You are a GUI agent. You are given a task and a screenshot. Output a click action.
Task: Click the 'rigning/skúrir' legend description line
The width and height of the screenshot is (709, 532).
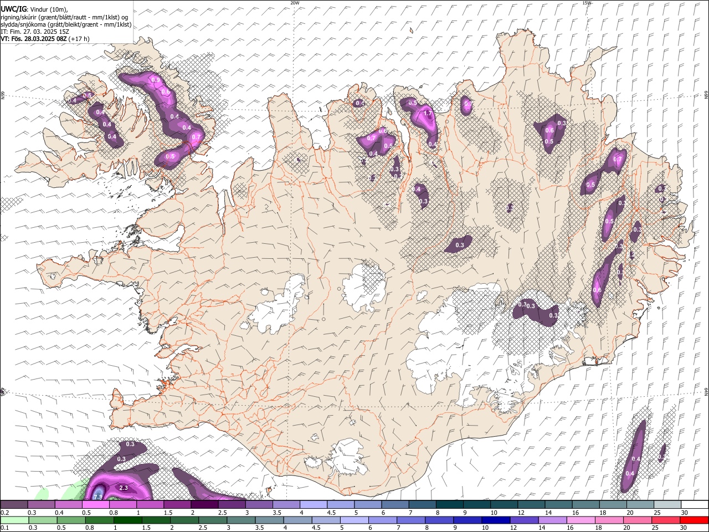[x=64, y=17]
